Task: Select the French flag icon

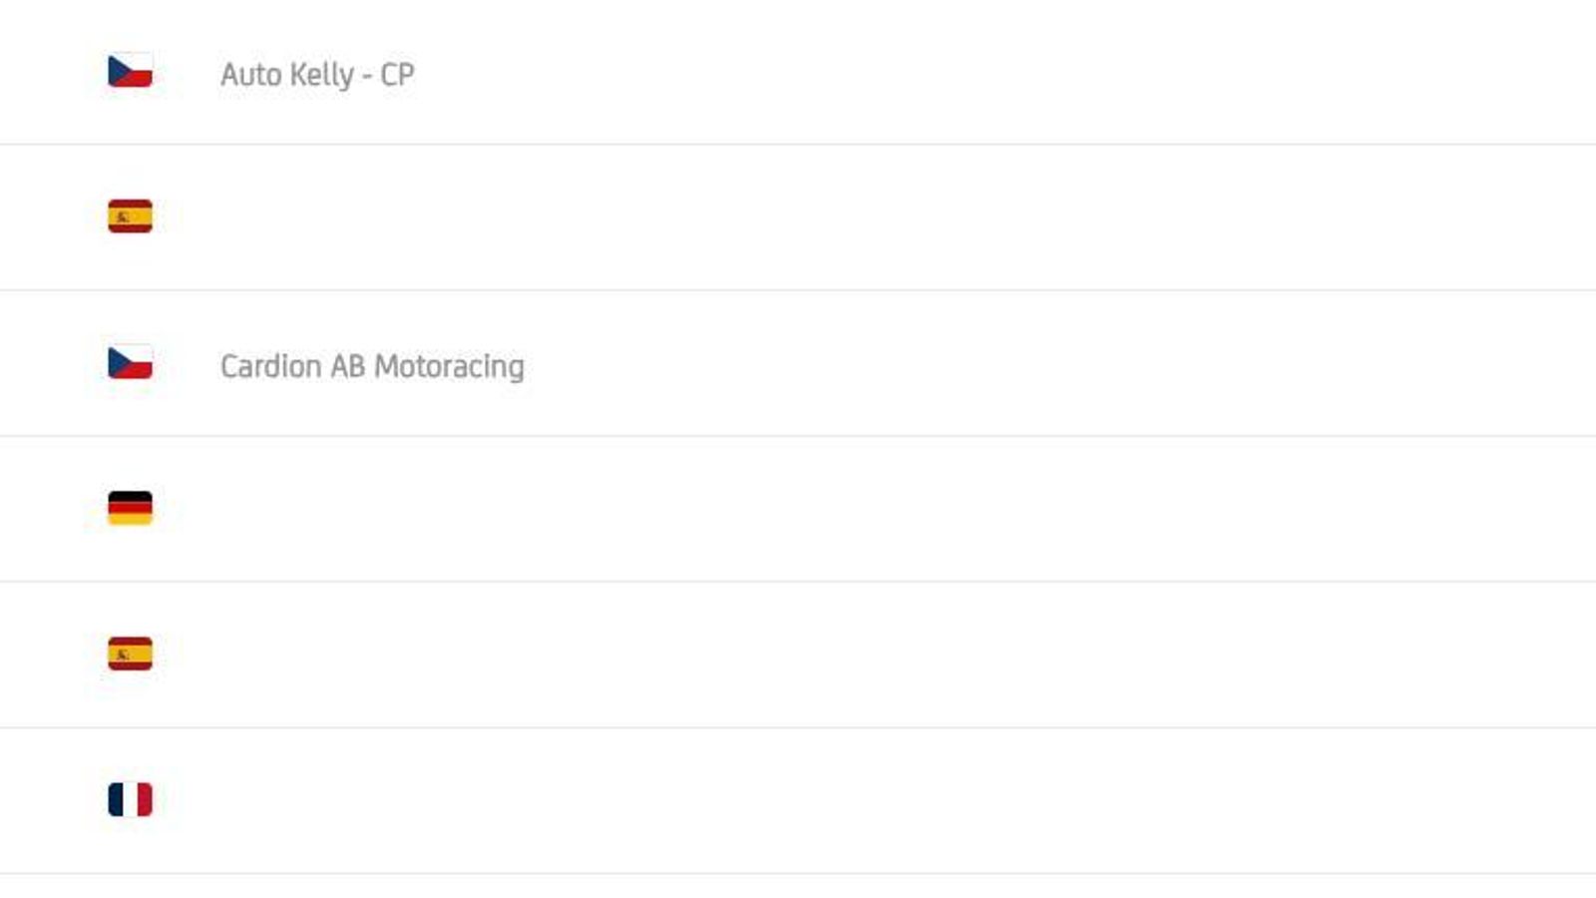Action: [x=130, y=799]
